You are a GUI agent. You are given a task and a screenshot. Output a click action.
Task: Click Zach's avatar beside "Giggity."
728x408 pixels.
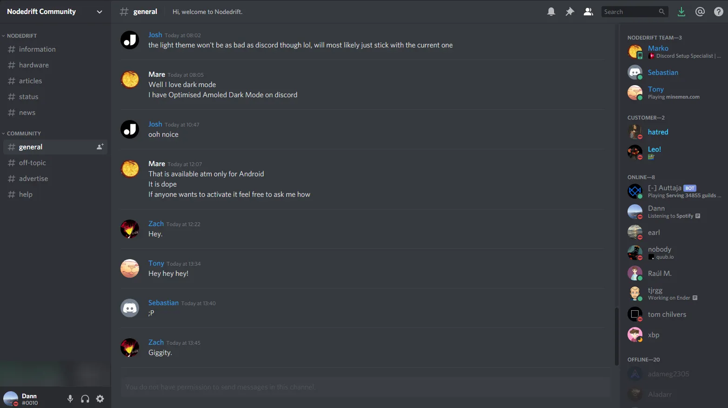tap(130, 348)
